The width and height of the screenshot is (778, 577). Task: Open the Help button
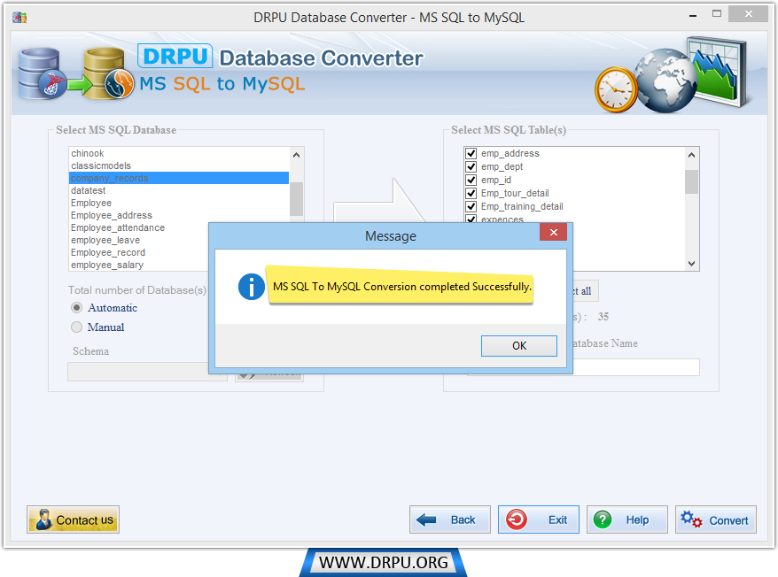(627, 519)
